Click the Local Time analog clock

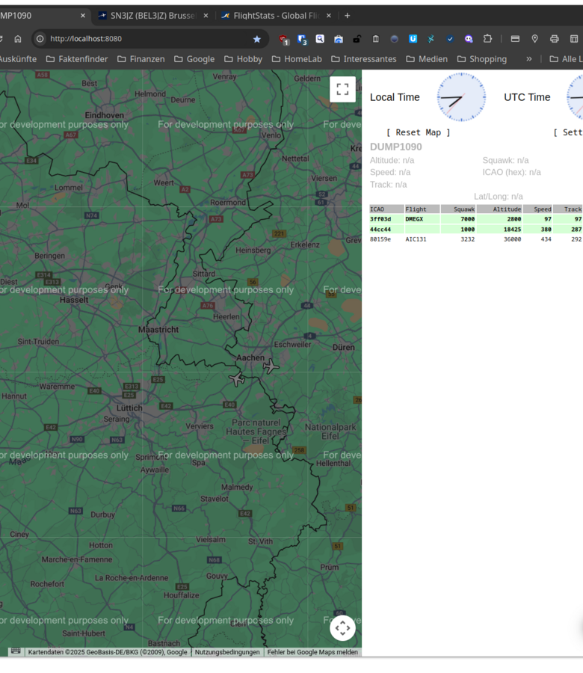tap(461, 97)
